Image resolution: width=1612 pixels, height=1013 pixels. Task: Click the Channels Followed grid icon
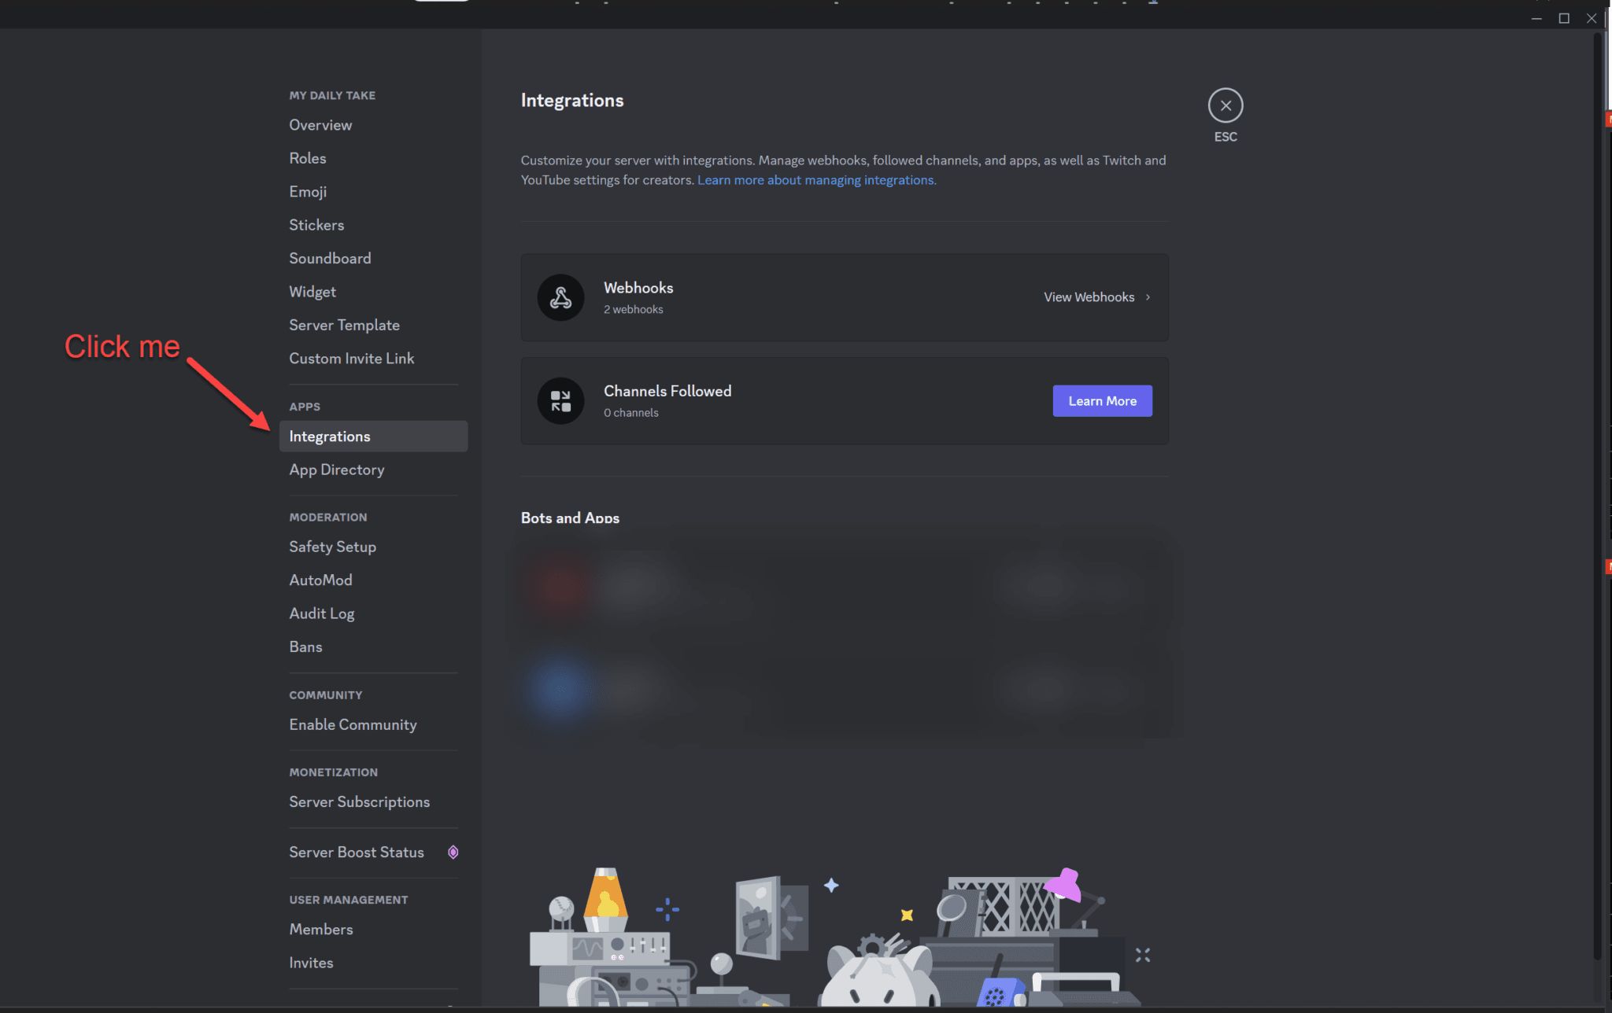point(560,400)
